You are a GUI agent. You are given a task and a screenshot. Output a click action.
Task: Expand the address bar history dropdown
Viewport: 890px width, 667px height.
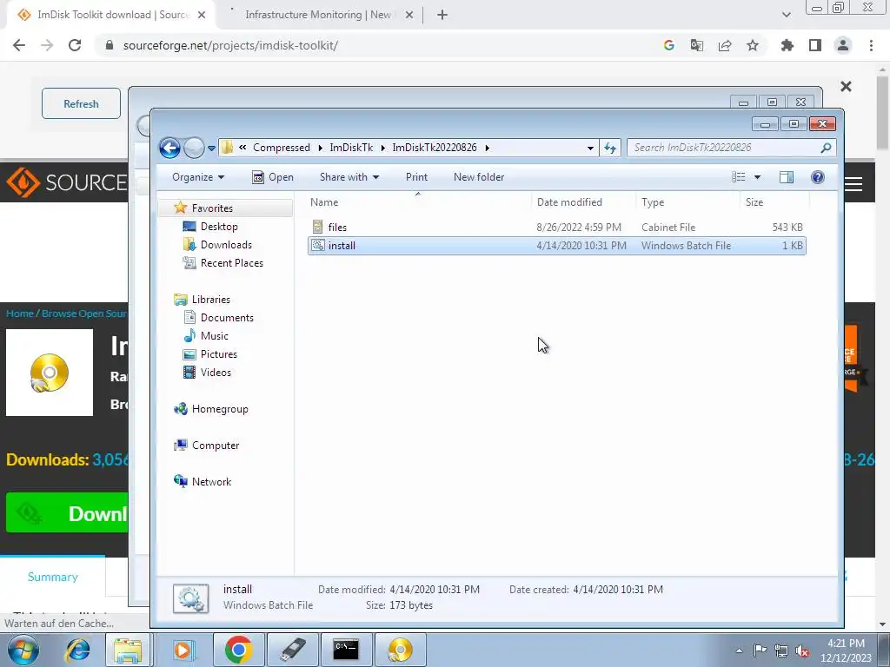pyautogui.click(x=590, y=148)
